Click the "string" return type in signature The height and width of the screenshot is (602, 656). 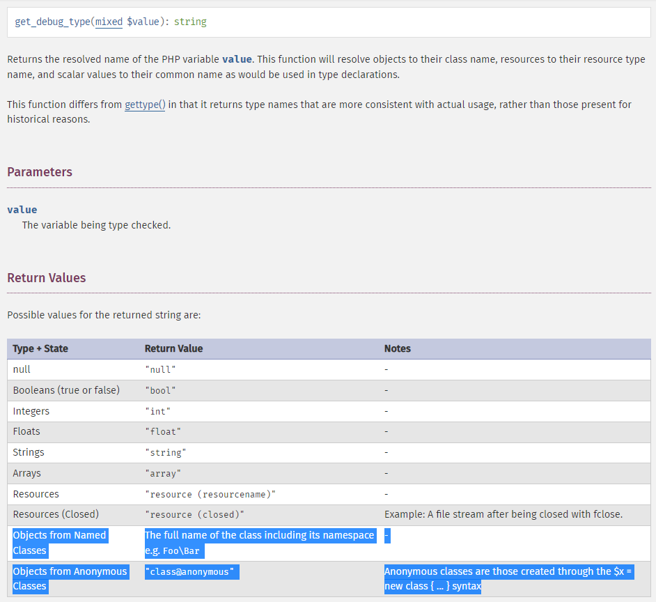pyautogui.click(x=190, y=22)
